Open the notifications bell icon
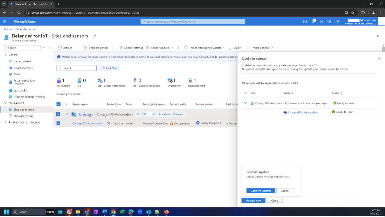385x217 pixels. pos(313,21)
